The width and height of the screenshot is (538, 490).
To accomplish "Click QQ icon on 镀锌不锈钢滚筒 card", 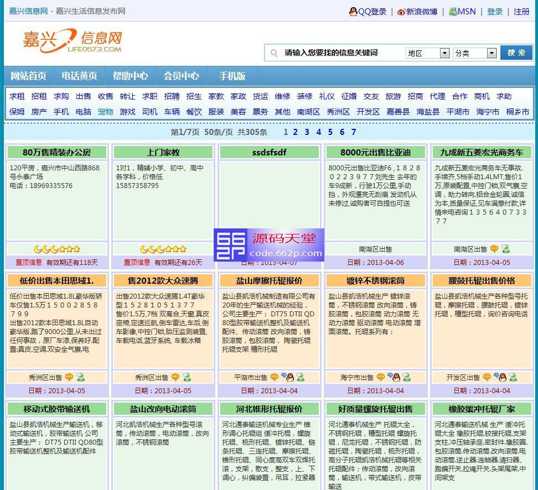I will tap(394, 377).
